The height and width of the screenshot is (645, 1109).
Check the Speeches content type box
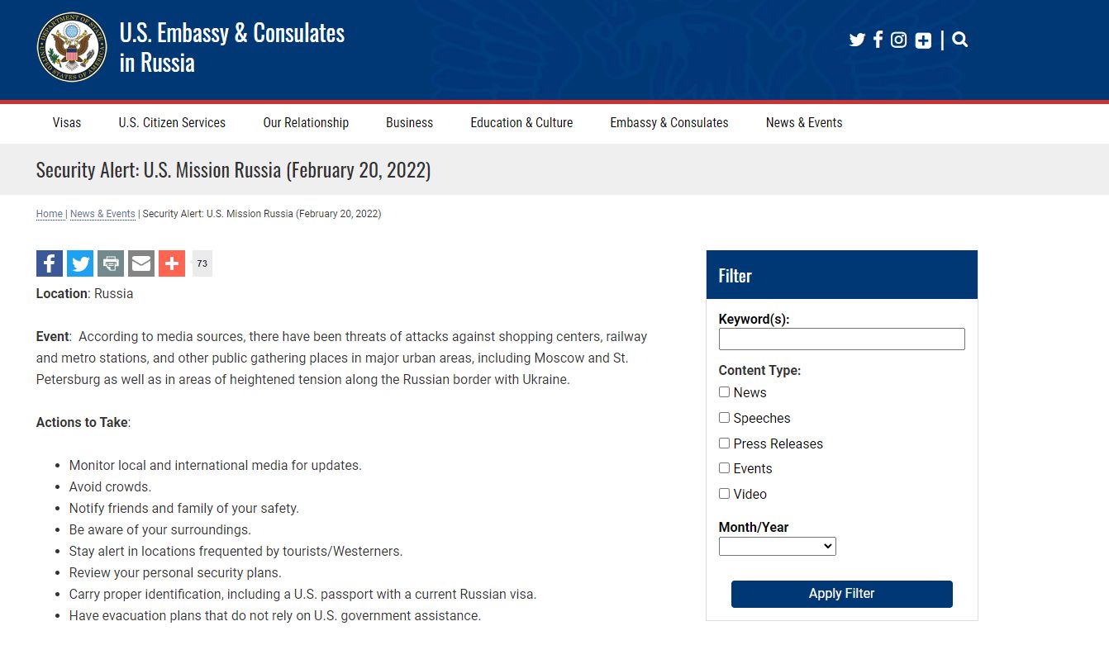[x=724, y=418]
